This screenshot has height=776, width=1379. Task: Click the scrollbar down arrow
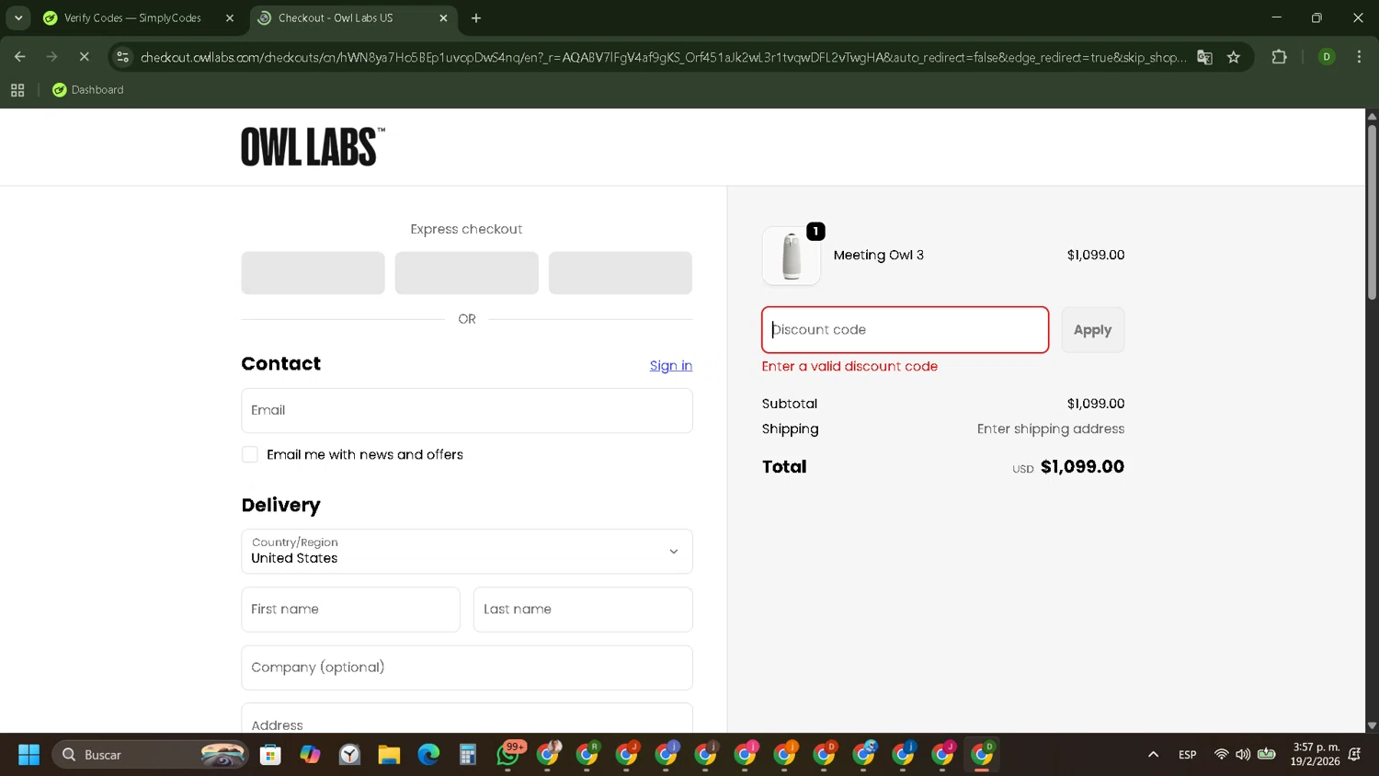tap(1372, 725)
